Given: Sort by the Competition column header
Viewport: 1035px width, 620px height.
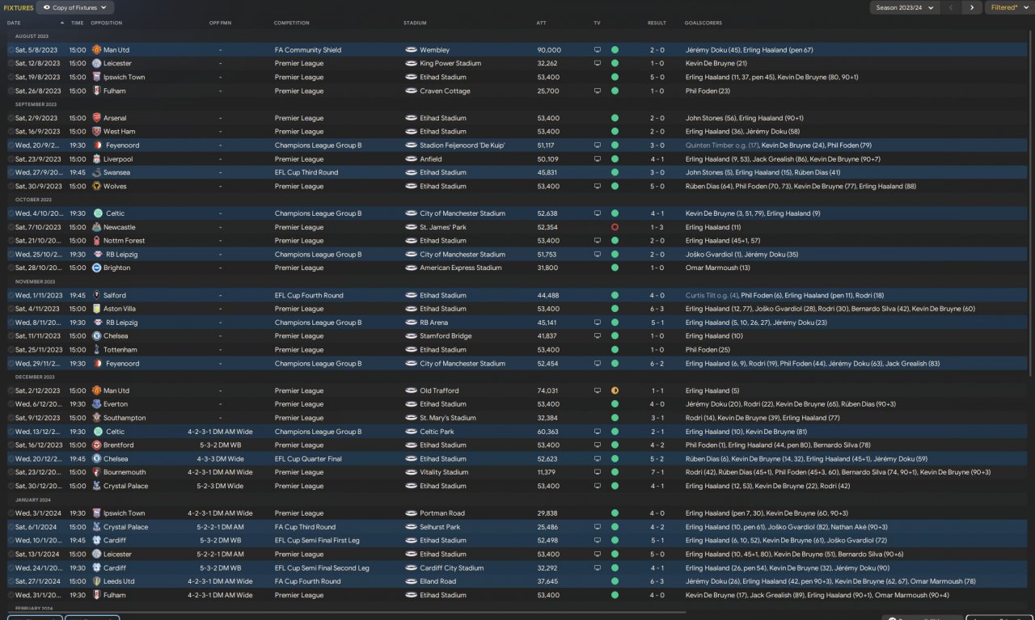Looking at the screenshot, I should tap(291, 23).
